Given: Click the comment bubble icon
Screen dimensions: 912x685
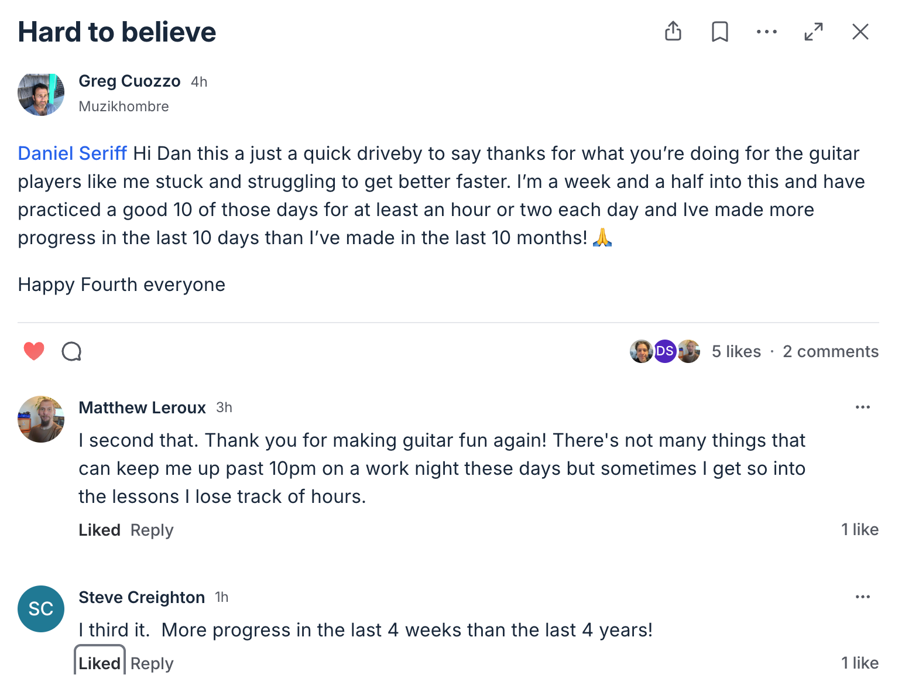Looking at the screenshot, I should [71, 351].
